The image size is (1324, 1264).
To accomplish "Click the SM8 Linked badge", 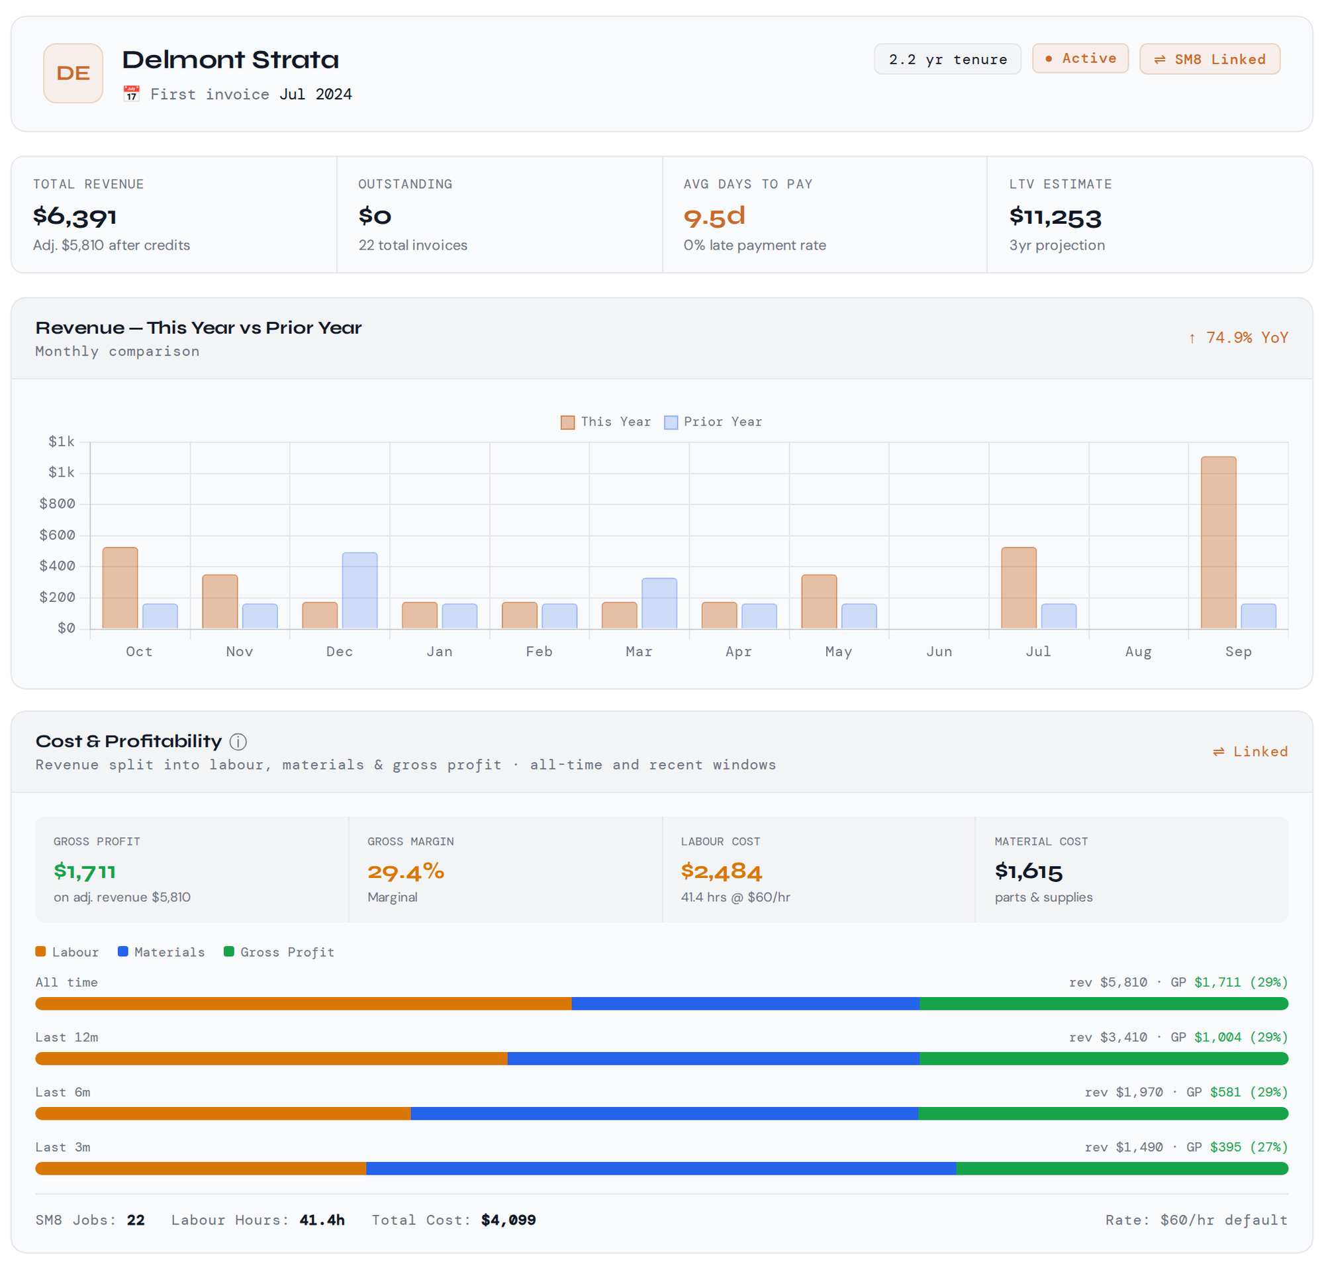I will pos(1209,60).
